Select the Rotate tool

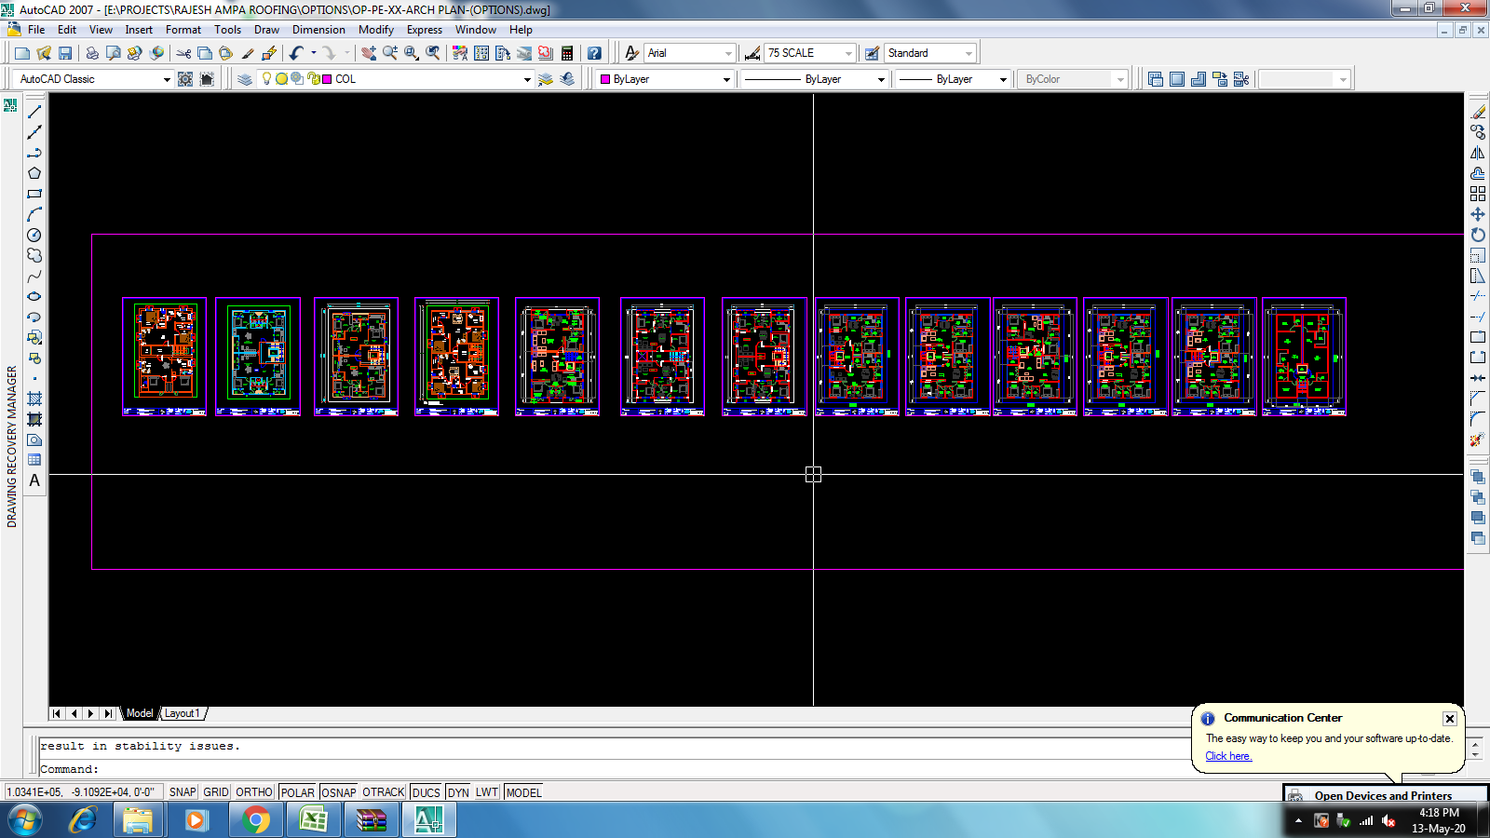pyautogui.click(x=1477, y=234)
